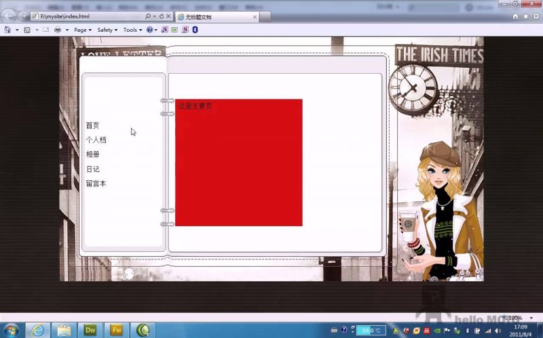Click the Print icon in command bar
Viewport: 543px width, 338px height.
58,30
